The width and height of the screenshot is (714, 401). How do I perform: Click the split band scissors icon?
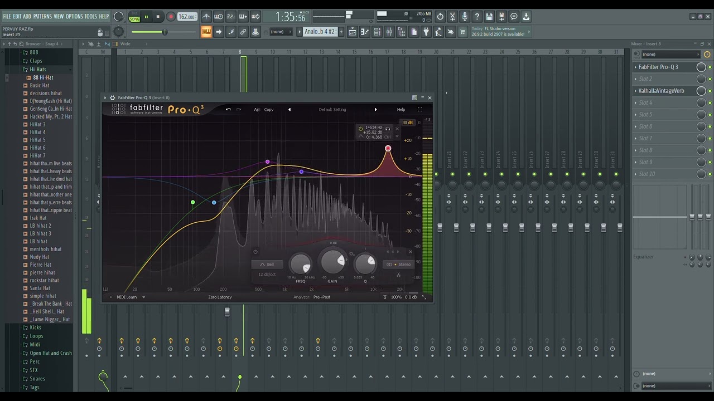[398, 275]
